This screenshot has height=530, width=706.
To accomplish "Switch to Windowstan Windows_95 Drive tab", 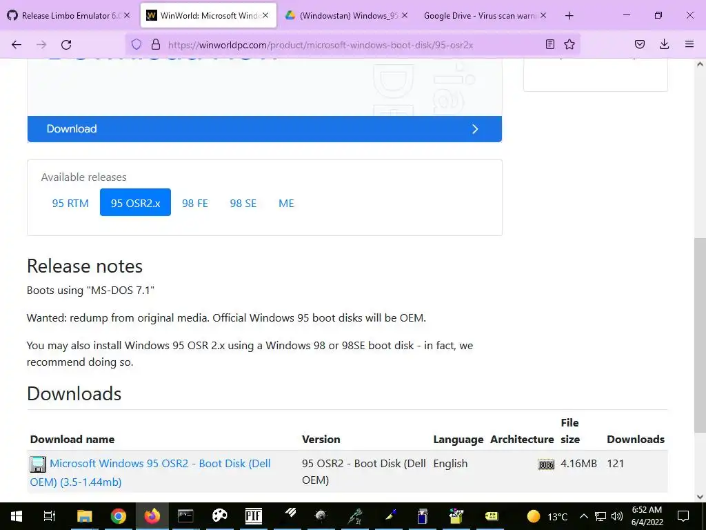I will [x=347, y=16].
